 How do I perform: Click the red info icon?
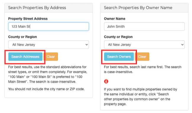coord(106,81)
